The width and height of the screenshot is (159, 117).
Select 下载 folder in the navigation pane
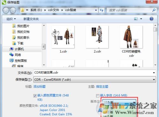click(x=20, y=43)
